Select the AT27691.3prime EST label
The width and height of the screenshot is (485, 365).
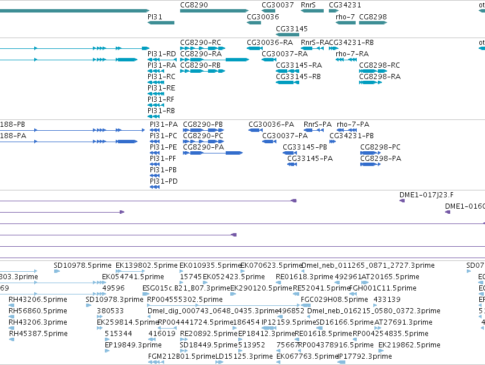pyautogui.click(x=404, y=322)
